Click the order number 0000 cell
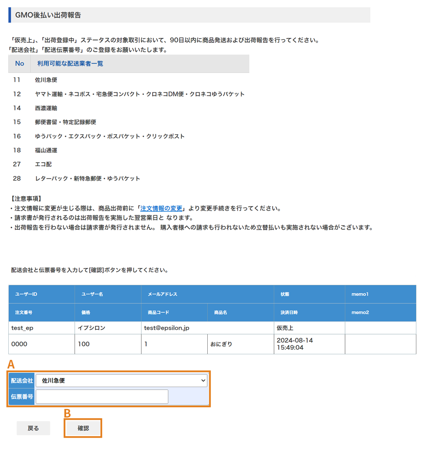The width and height of the screenshot is (421, 449). coord(42,344)
